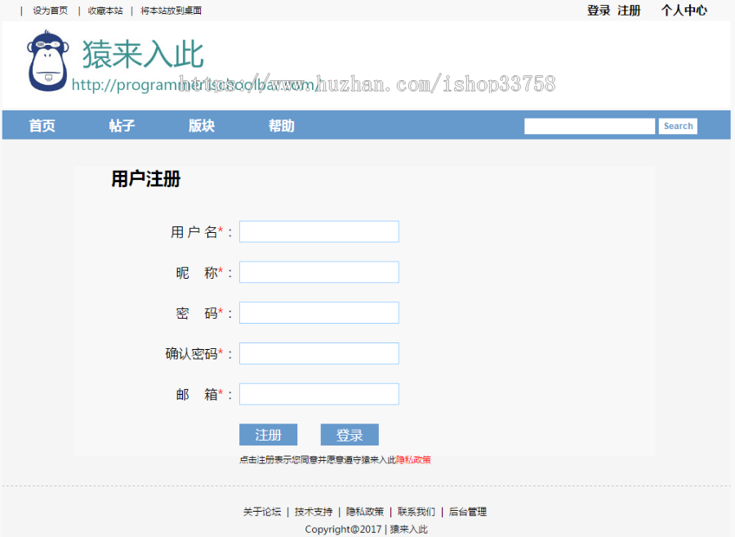Click 将本站放到桌面 link

tap(171, 11)
